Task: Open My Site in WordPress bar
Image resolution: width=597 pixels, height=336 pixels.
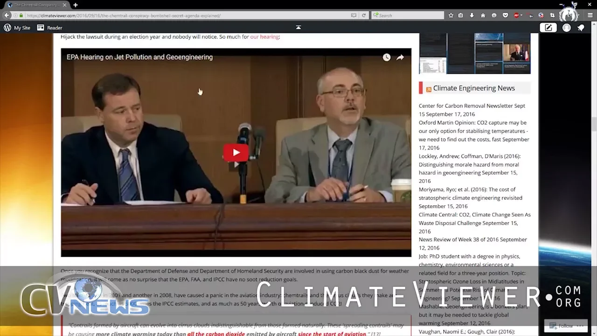Action: point(17,28)
